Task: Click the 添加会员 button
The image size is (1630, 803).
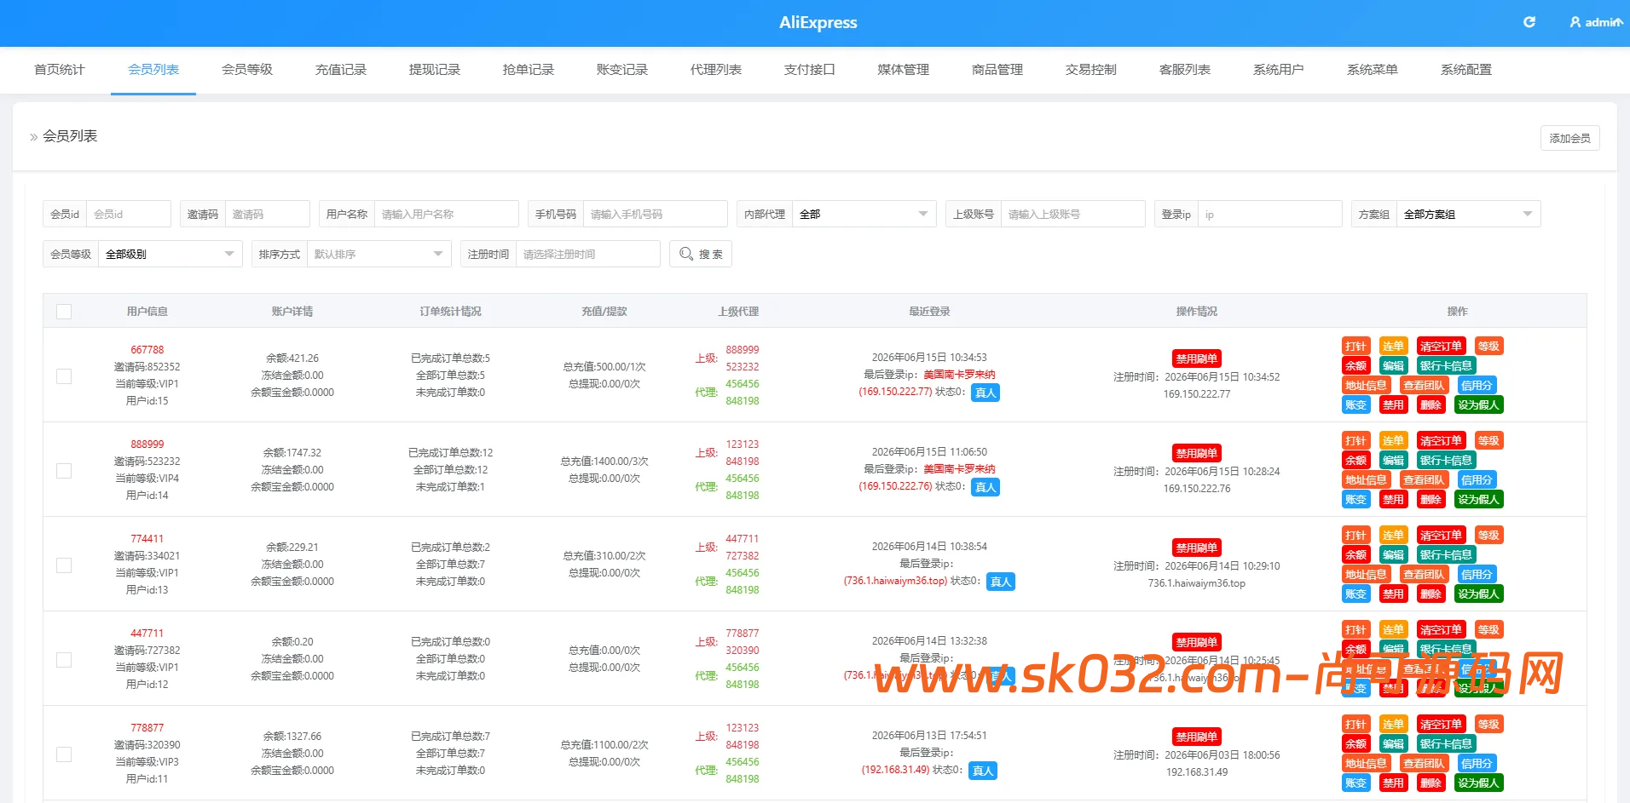Action: [x=1569, y=138]
